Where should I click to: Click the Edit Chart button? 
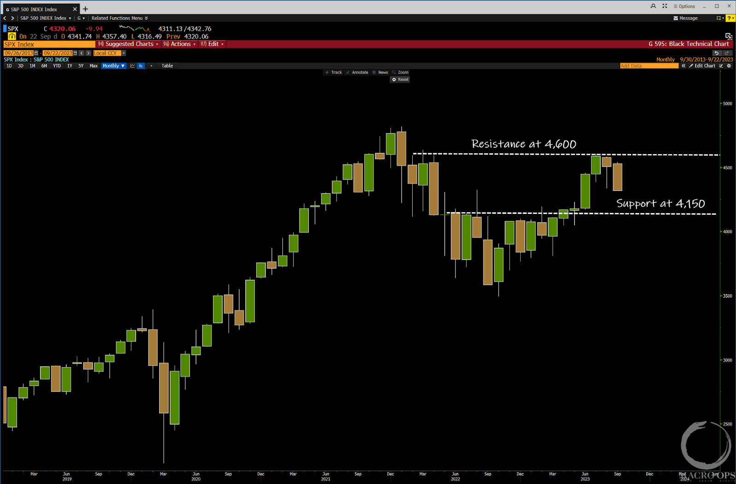pyautogui.click(x=702, y=66)
